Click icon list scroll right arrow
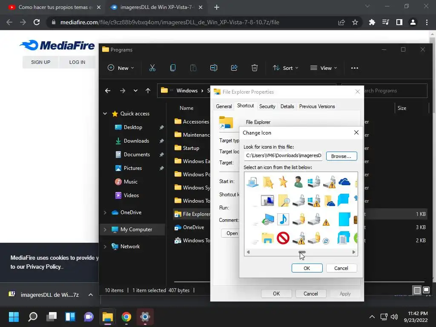Image resolution: width=436 pixels, height=327 pixels. [x=354, y=252]
